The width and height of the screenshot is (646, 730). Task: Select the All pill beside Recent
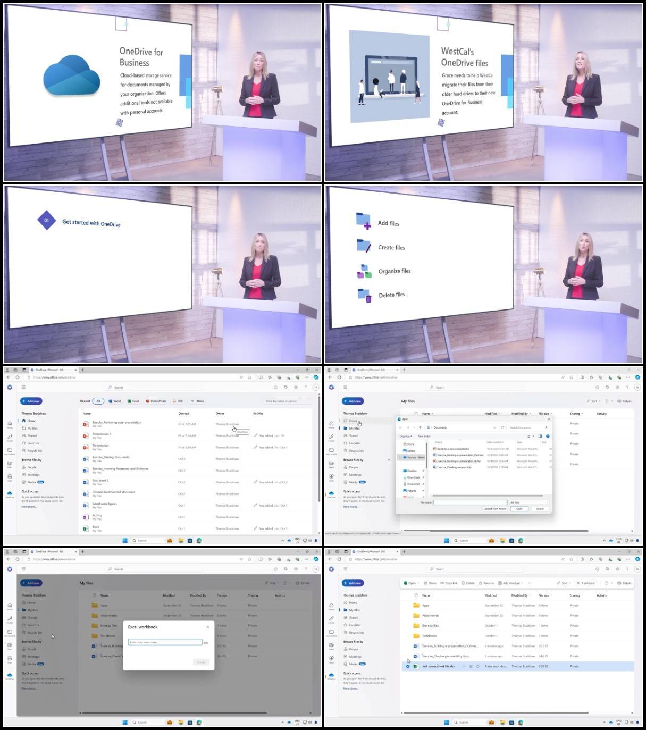tap(98, 401)
